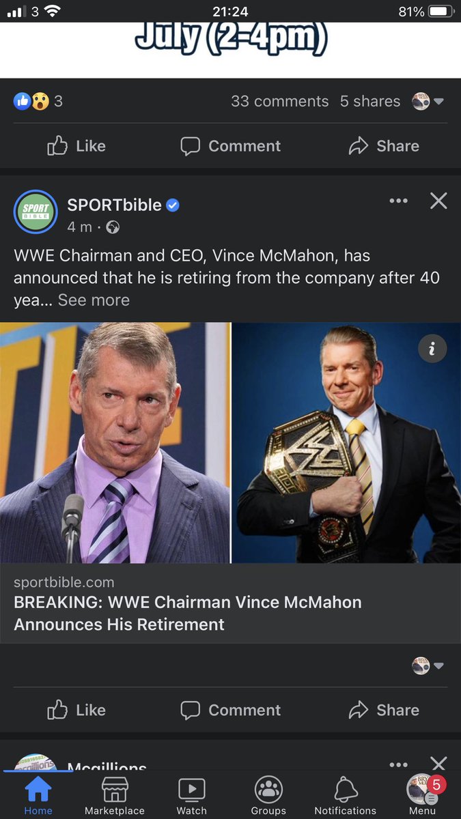This screenshot has width=461, height=819.
Task: Expand post text with See more
Action: coord(94,300)
